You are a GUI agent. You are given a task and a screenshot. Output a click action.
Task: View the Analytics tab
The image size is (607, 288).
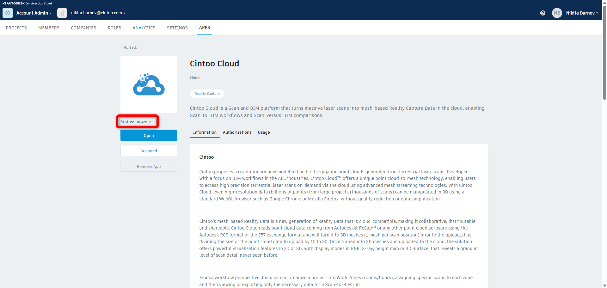144,28
